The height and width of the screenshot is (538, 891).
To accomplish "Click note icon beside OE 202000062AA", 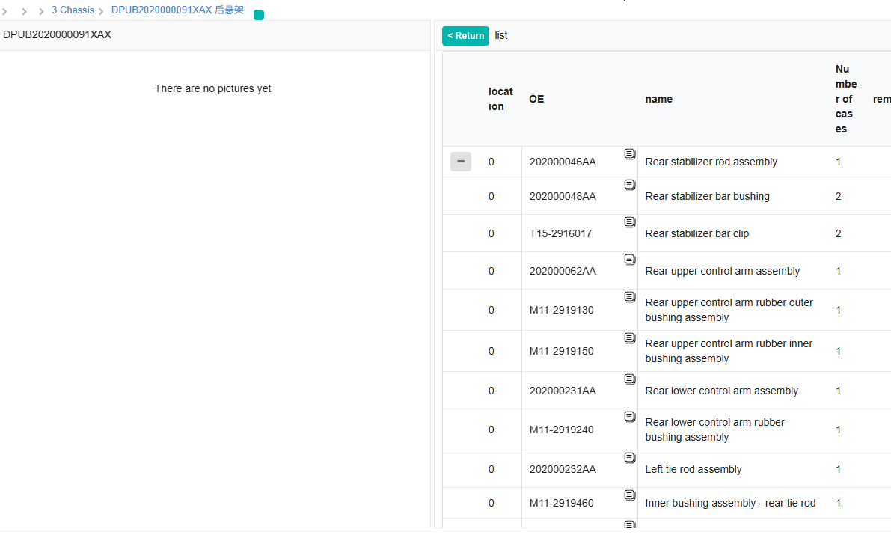I will 630,260.
